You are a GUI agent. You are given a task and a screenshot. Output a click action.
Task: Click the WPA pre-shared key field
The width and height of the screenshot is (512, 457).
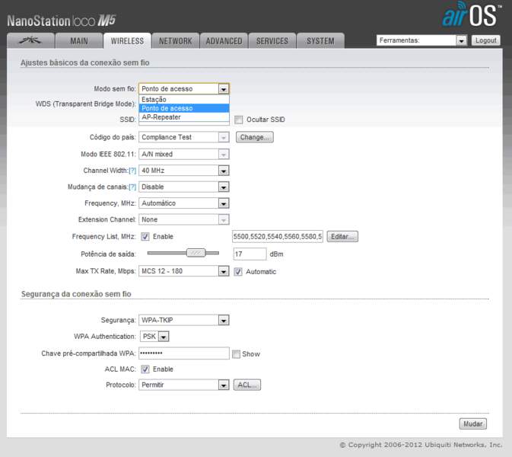(x=184, y=353)
